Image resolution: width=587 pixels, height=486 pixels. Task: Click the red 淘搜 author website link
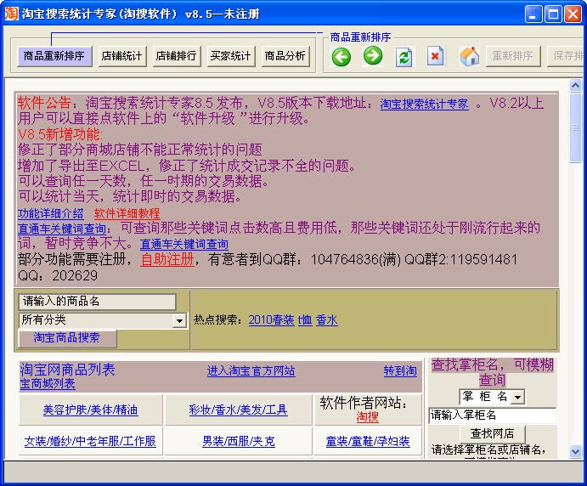368,416
